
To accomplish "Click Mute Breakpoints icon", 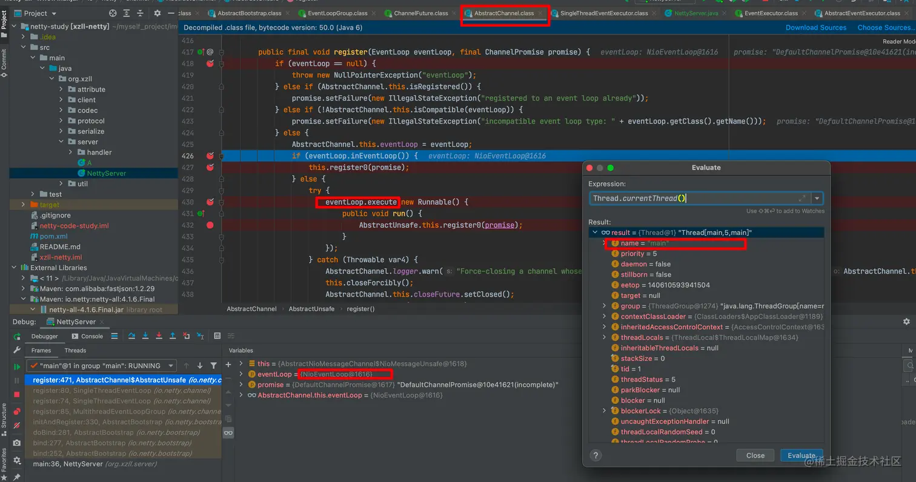I will tap(17, 426).
